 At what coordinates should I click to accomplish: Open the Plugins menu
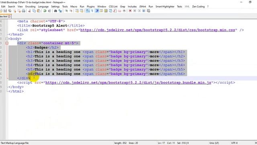[x=91, y=6]
